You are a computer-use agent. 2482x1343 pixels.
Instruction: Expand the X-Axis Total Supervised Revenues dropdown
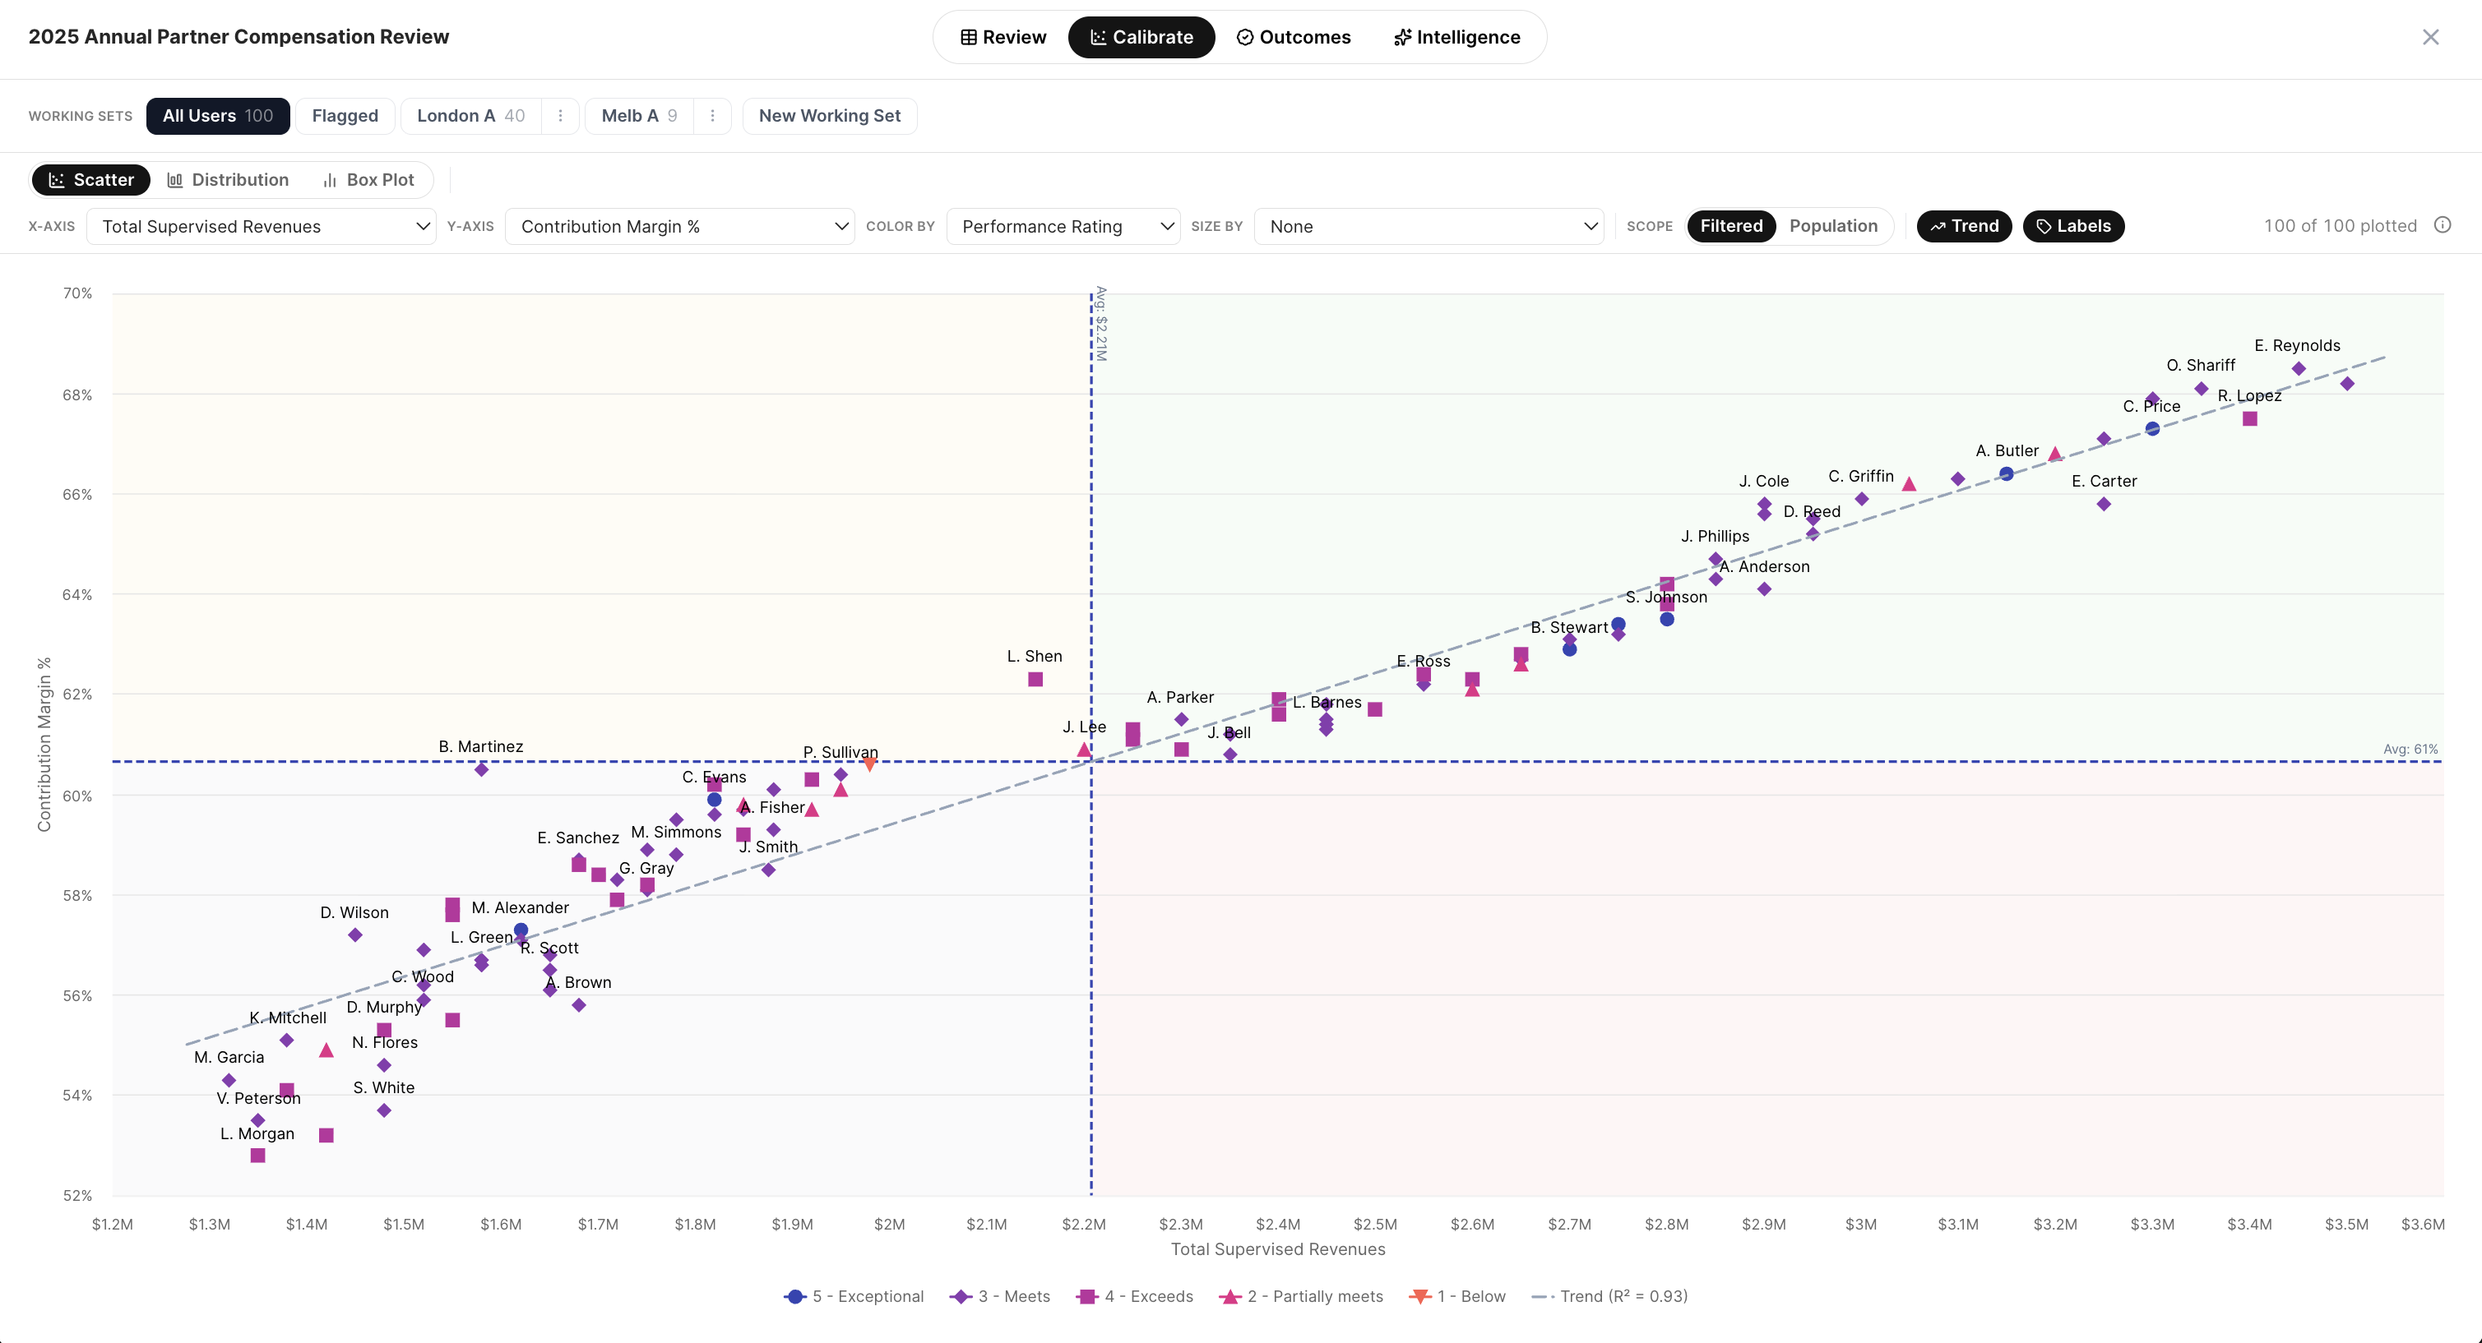261,226
